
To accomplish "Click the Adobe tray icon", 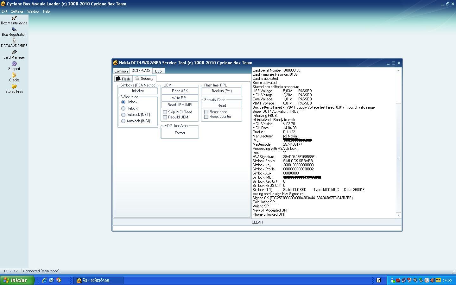I will pyautogui.click(x=398, y=280).
